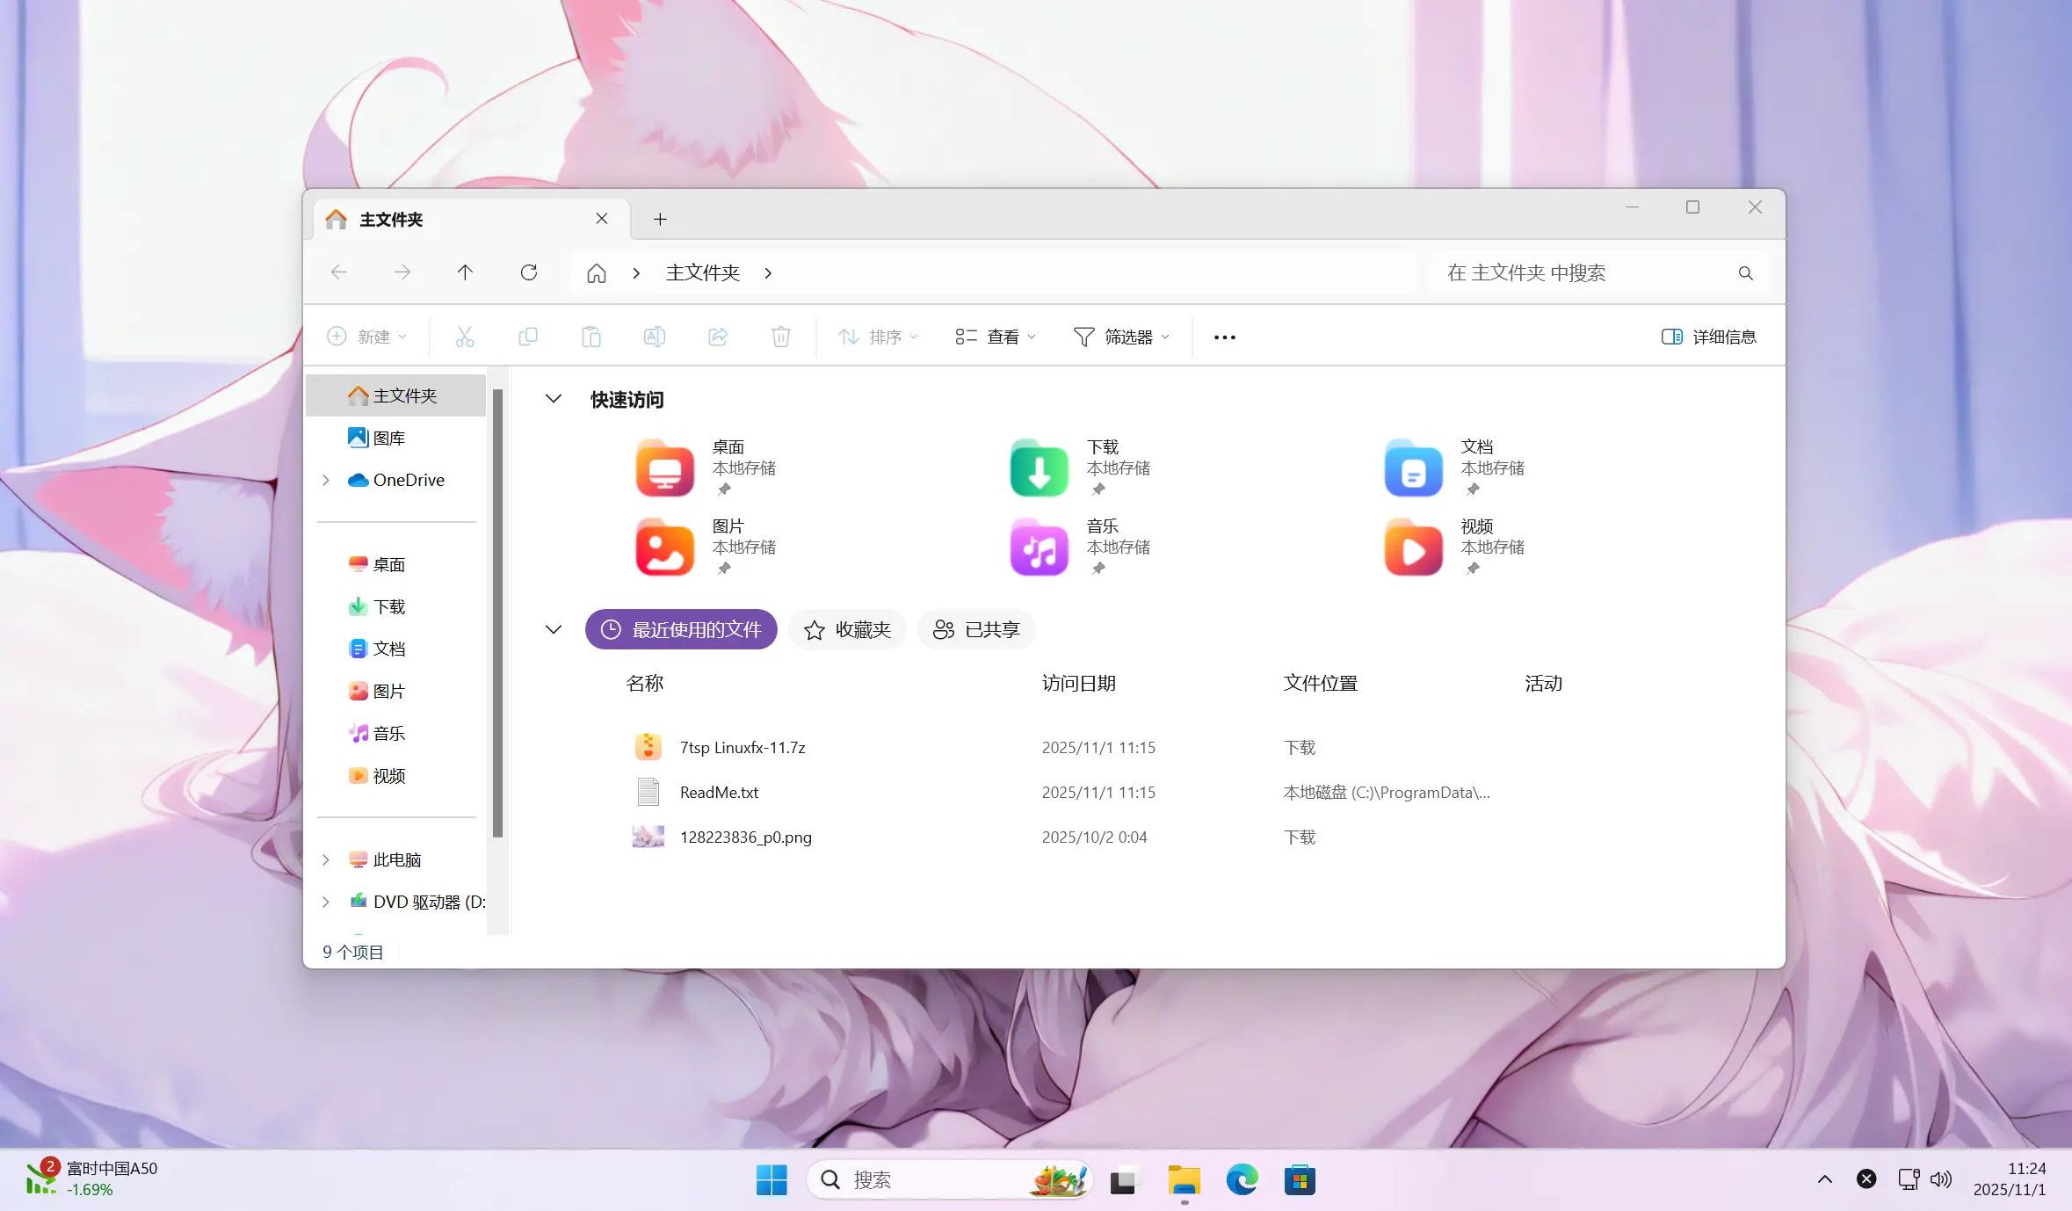Switch to the 已共享 filter pill
Screen dimensions: 2072x1211
pos(975,629)
